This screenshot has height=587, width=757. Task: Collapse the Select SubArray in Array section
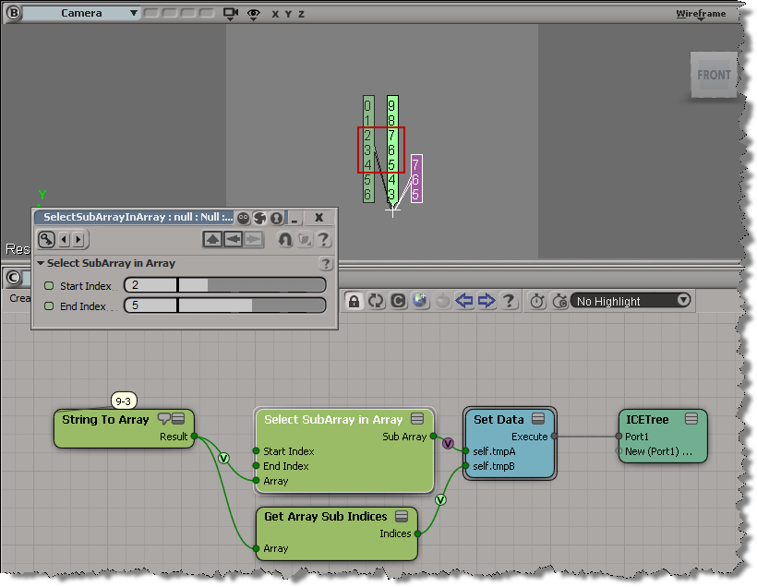(41, 264)
